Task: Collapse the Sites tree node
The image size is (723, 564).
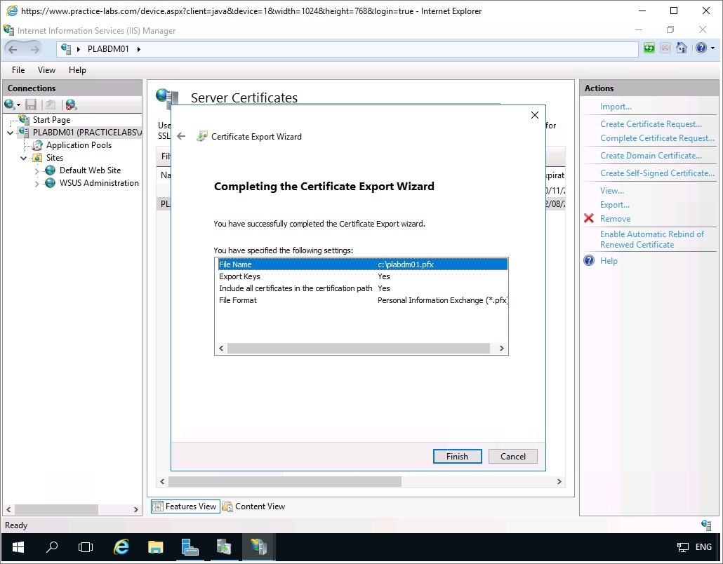Action: [x=24, y=158]
